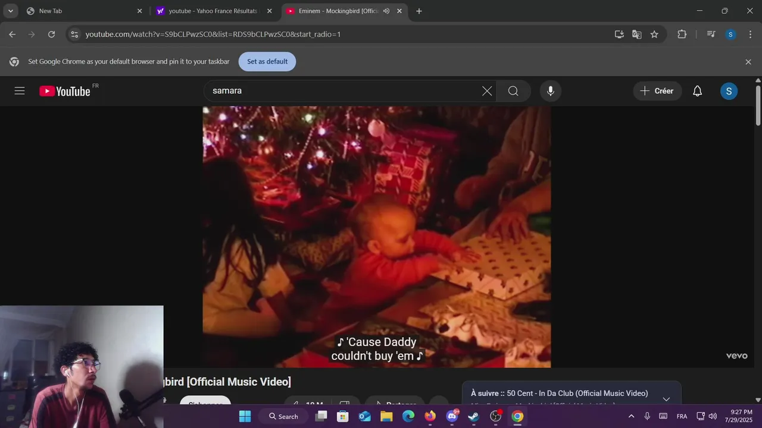
Task: Open the YouTube hamburger guide menu
Action: (20, 91)
